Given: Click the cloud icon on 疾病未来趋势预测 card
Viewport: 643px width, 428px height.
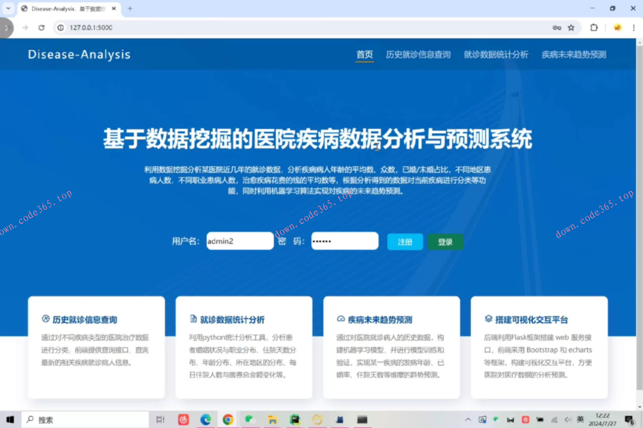Looking at the screenshot, I should click(x=340, y=319).
